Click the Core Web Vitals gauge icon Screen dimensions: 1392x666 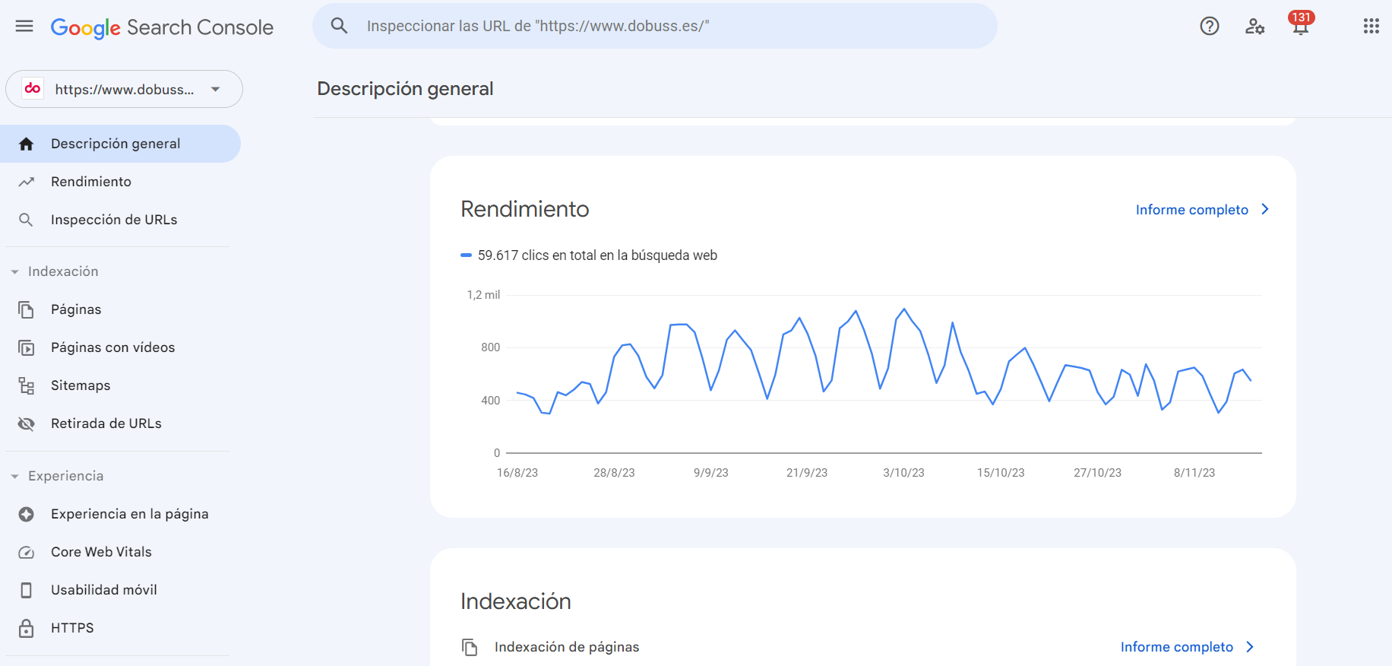pos(26,552)
